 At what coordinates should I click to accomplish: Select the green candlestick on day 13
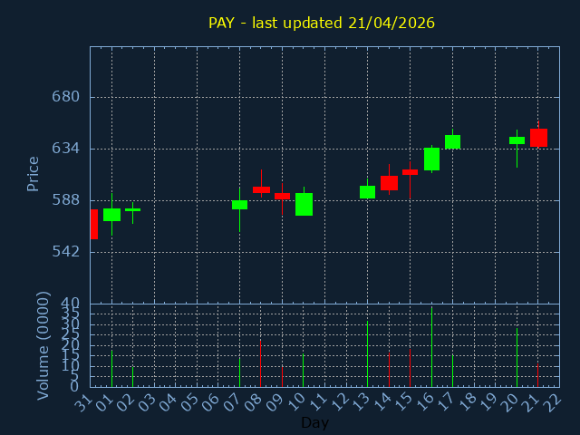[x=367, y=192]
